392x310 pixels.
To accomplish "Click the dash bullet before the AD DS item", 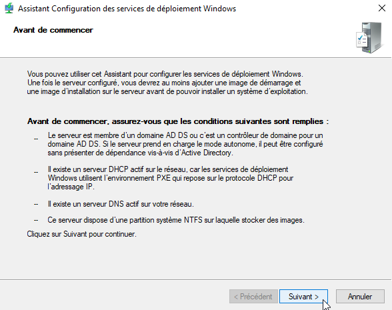I will (36, 139).
